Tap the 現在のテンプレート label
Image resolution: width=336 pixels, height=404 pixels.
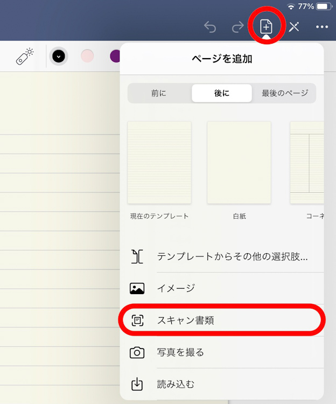[159, 216]
